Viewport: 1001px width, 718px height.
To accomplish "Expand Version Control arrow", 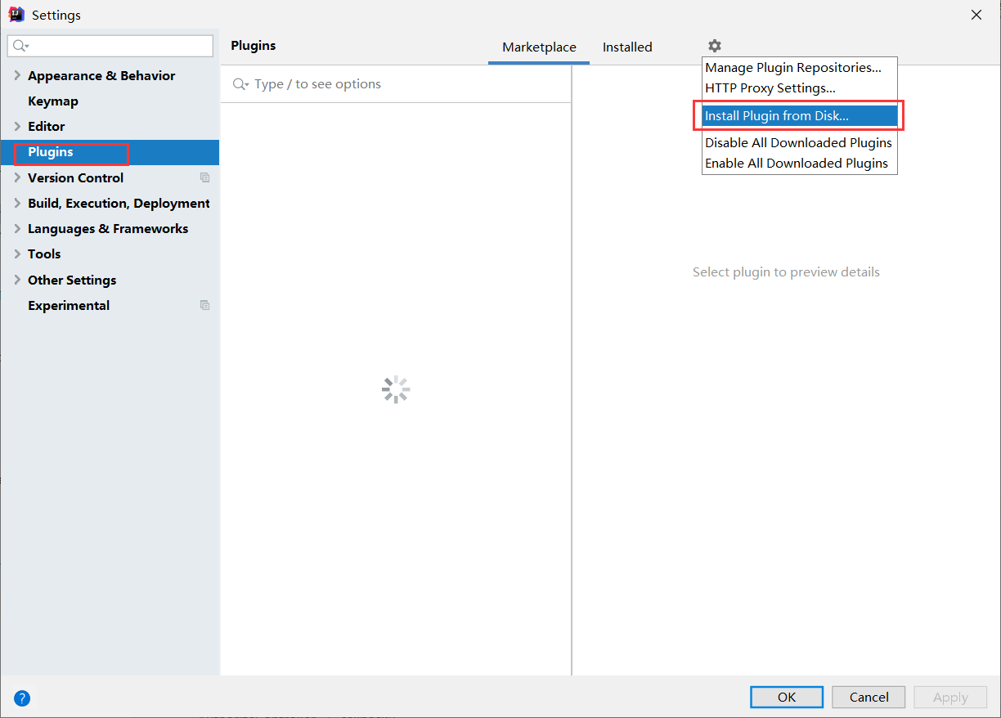I will click(18, 177).
